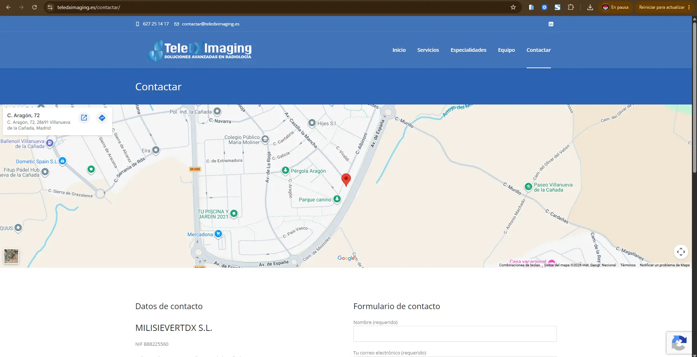Click the browser address bar URL
Viewport: 697px width, 357px height.
click(89, 7)
